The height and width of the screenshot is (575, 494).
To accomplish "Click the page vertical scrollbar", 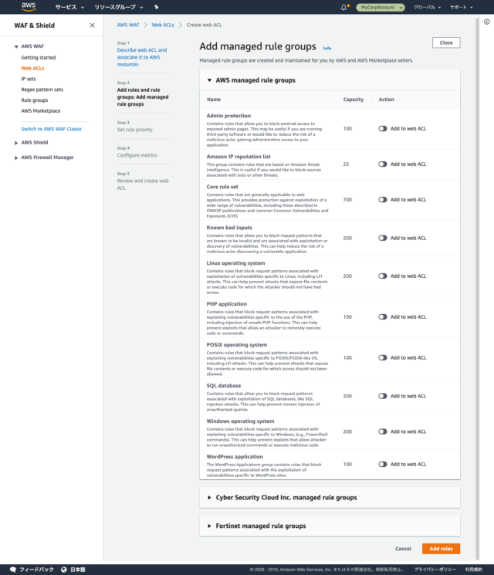I will (477, 288).
